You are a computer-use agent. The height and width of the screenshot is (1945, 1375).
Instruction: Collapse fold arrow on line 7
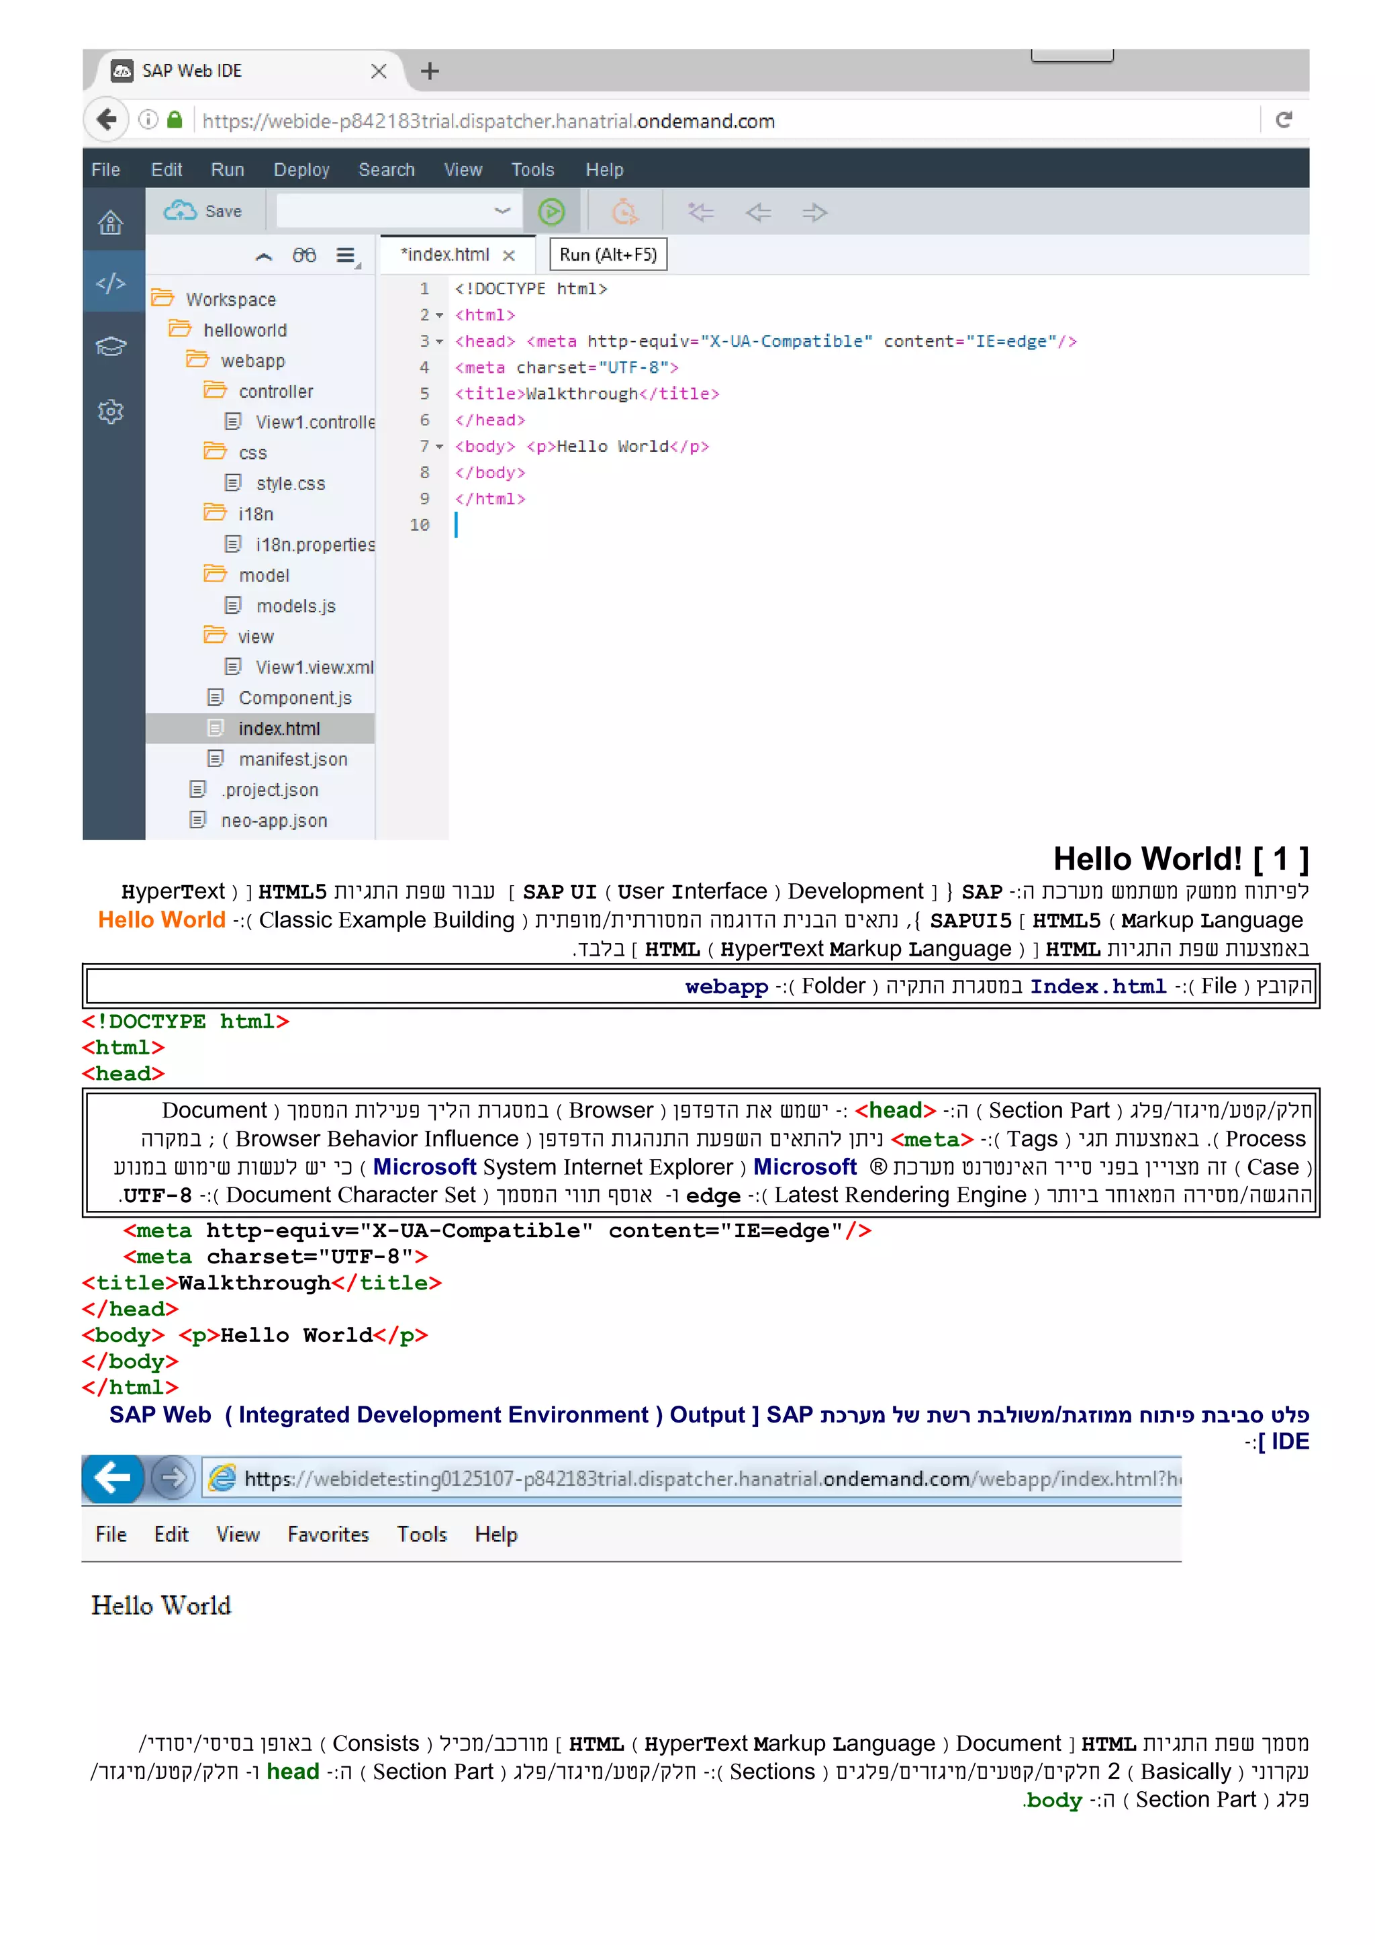pos(440,447)
